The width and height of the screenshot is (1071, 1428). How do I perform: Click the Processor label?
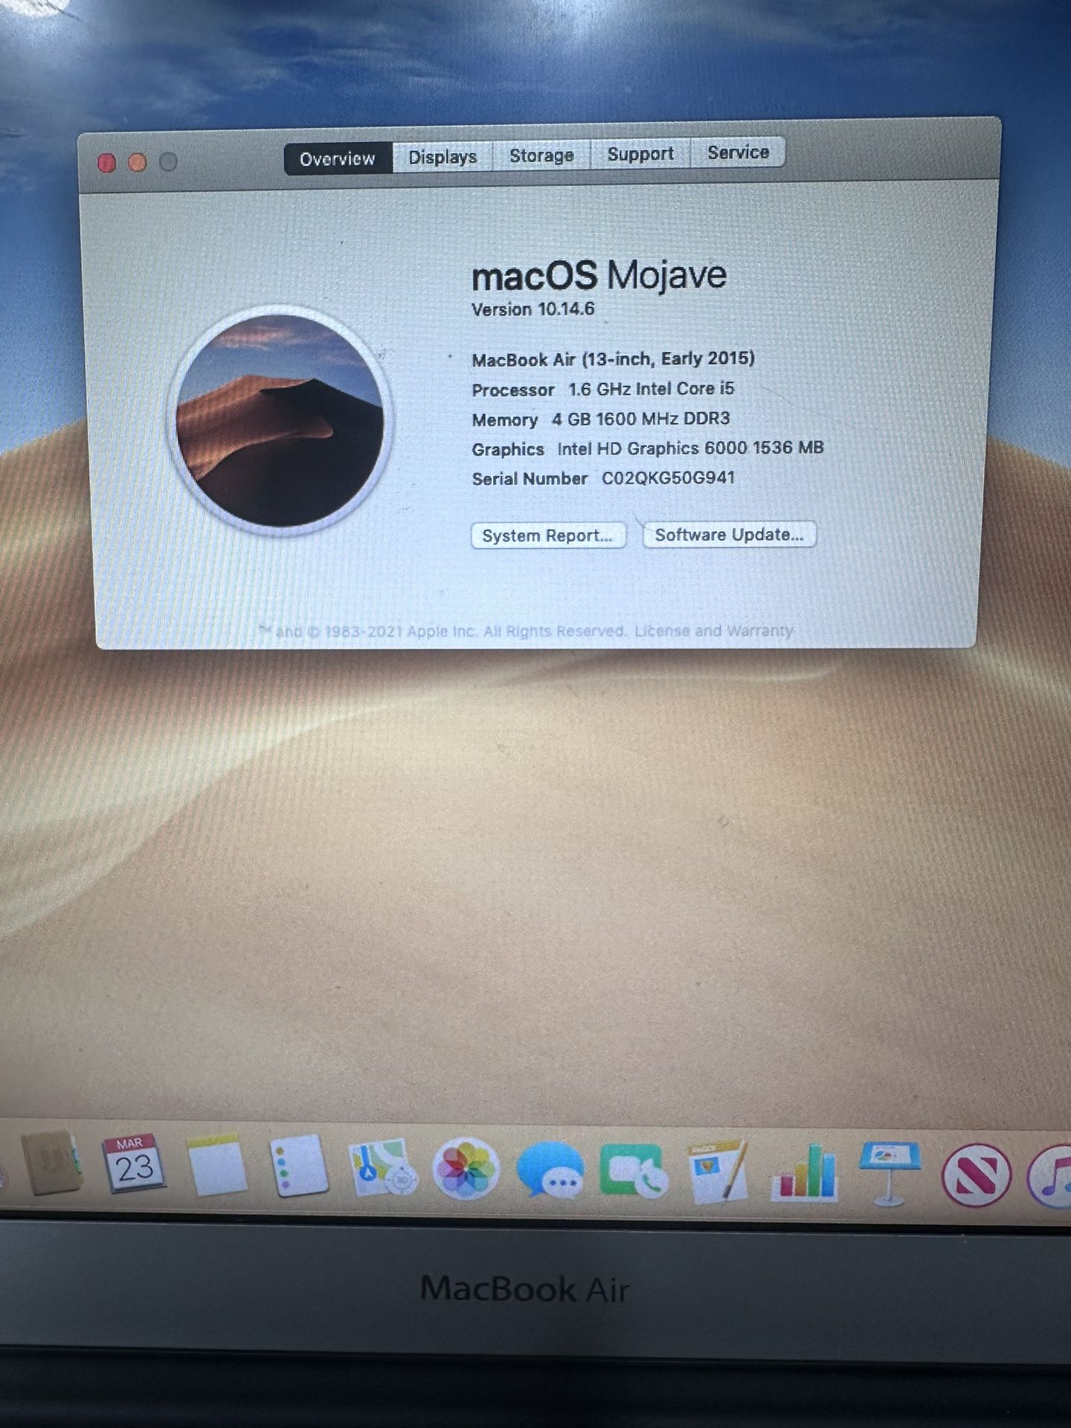pos(513,390)
